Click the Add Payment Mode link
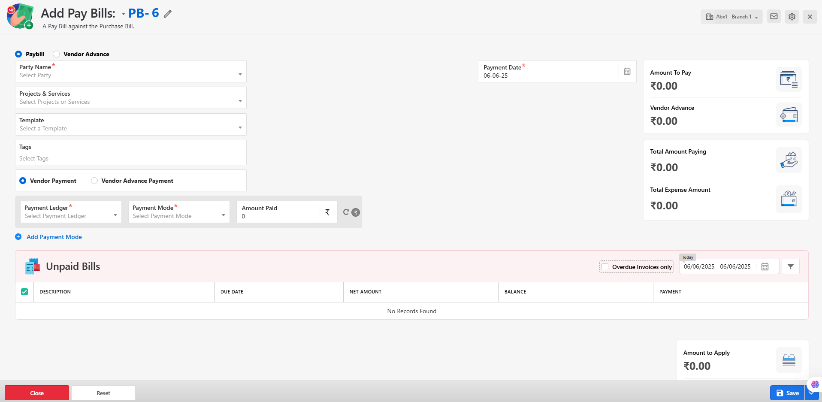This screenshot has height=402, width=822. point(54,237)
